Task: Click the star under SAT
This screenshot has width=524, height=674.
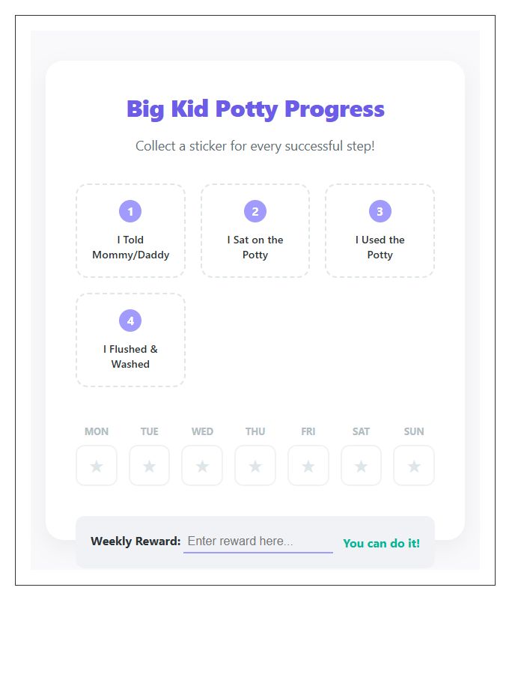Action: pos(361,466)
